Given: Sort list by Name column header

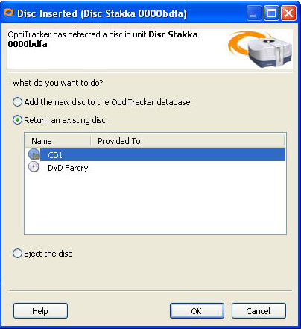Looking at the screenshot, I should click(58, 141).
